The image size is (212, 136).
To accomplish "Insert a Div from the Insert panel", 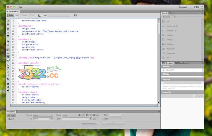I will click(168, 22).
